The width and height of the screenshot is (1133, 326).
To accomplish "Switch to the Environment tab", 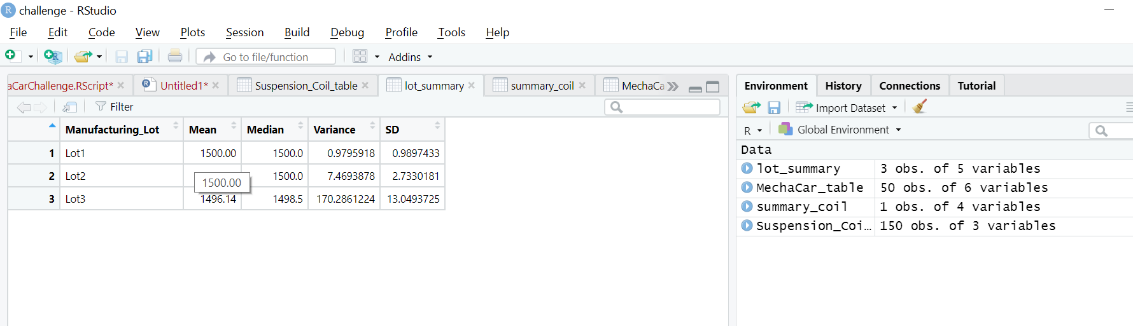I will click(x=776, y=86).
